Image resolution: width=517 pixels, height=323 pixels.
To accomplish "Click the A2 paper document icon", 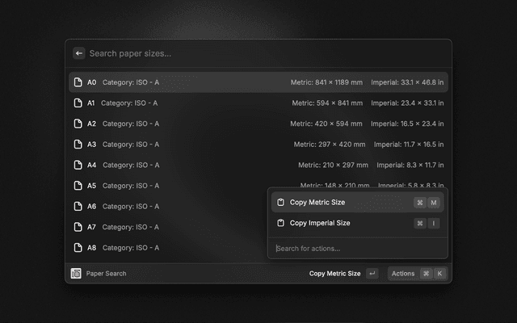I will [x=78, y=124].
